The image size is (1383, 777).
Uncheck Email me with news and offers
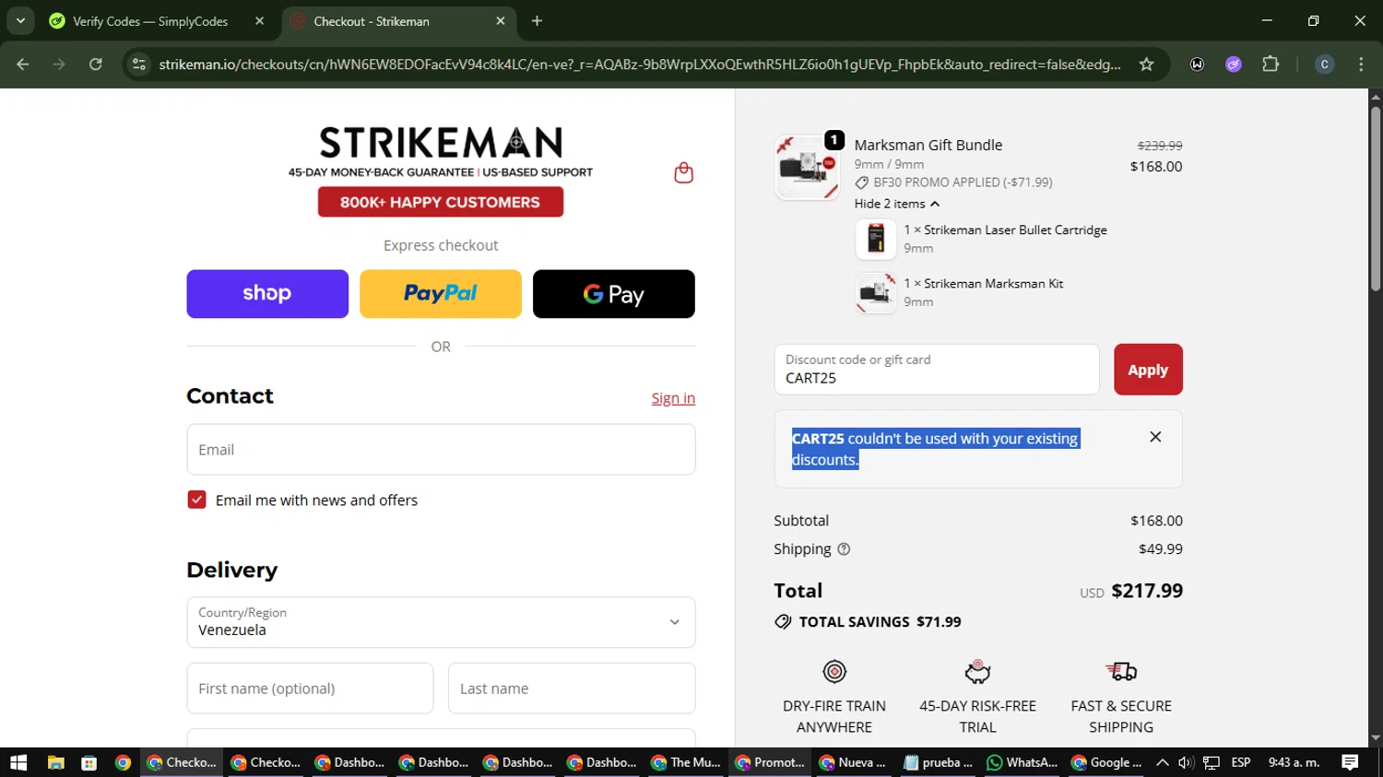[196, 500]
